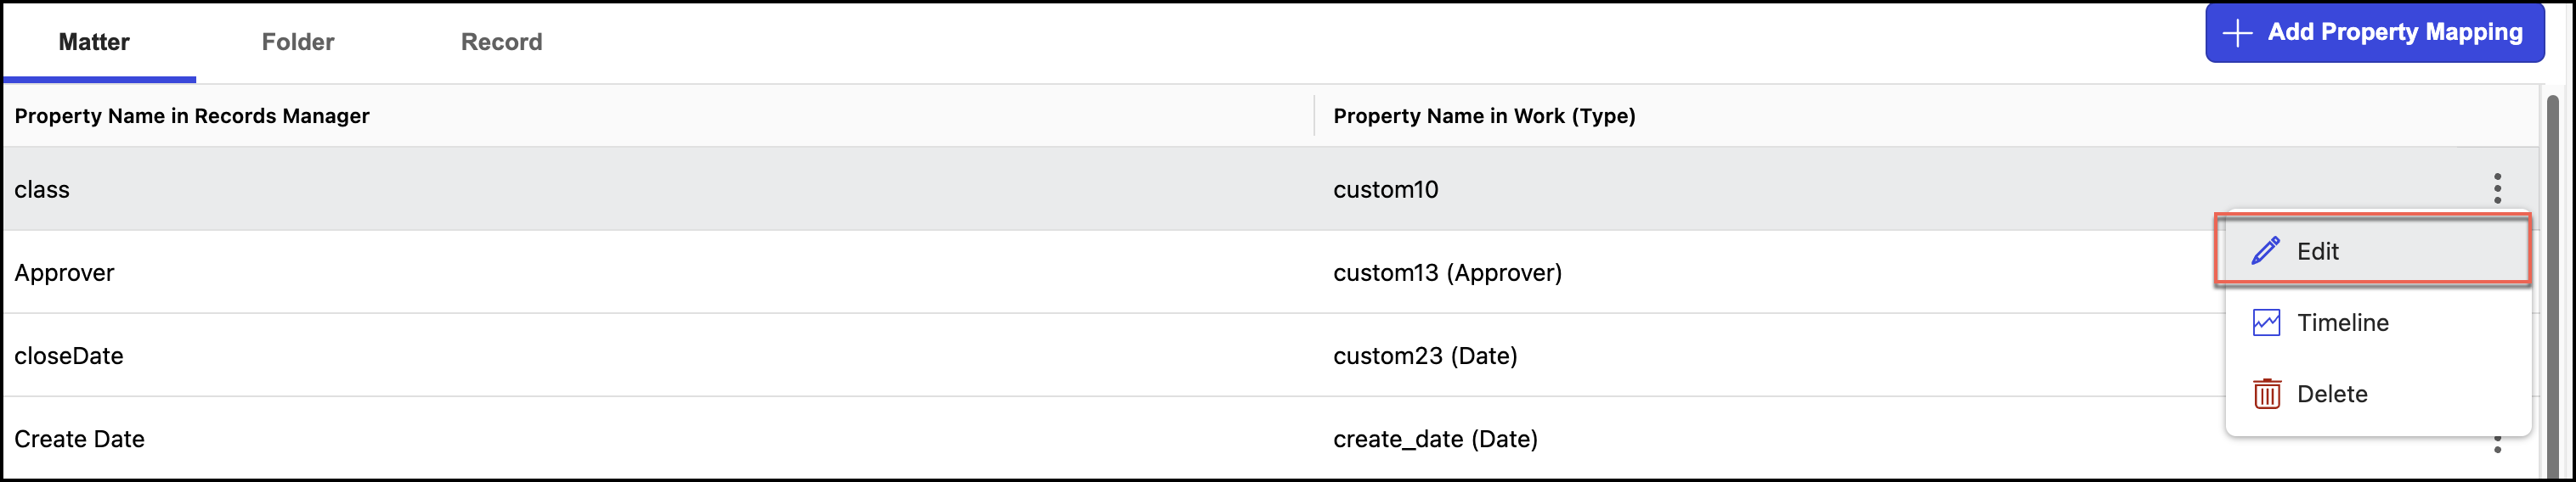Click plus icon on Add Property Mapping

tap(2237, 32)
